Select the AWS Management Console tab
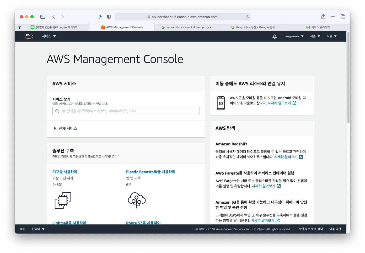Screen dimensions: 365x253 (x=122, y=27)
